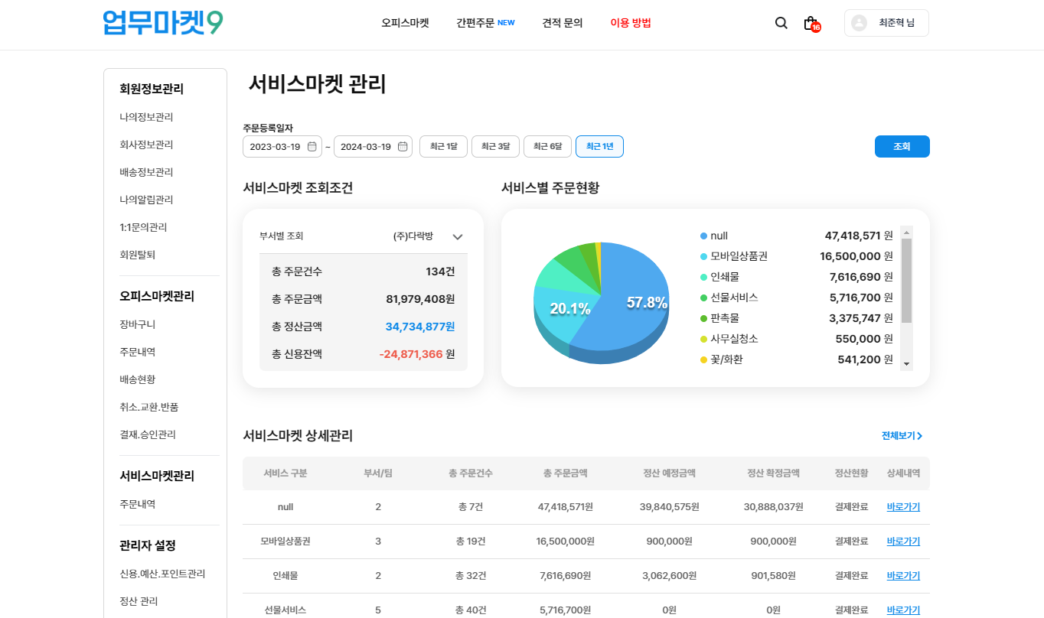Click the 업무마켓9 logo
Viewport: 1044px width, 618px height.
tap(163, 23)
